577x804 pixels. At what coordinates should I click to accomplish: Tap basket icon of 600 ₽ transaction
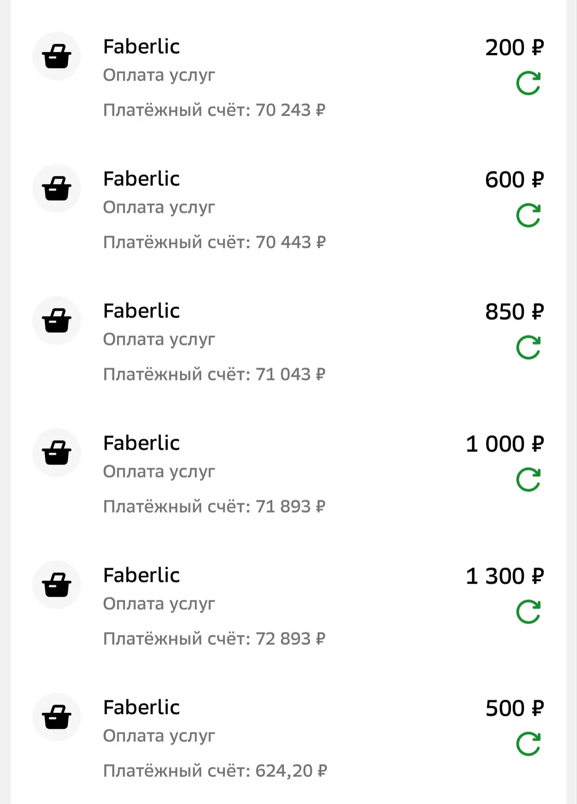[57, 188]
